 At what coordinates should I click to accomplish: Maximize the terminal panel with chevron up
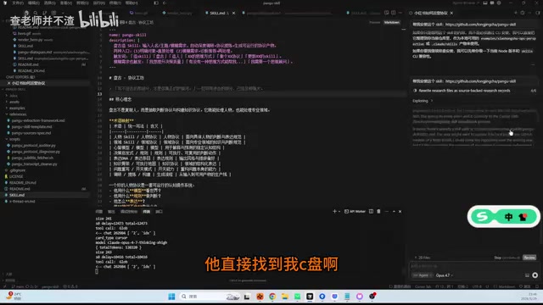click(x=394, y=211)
